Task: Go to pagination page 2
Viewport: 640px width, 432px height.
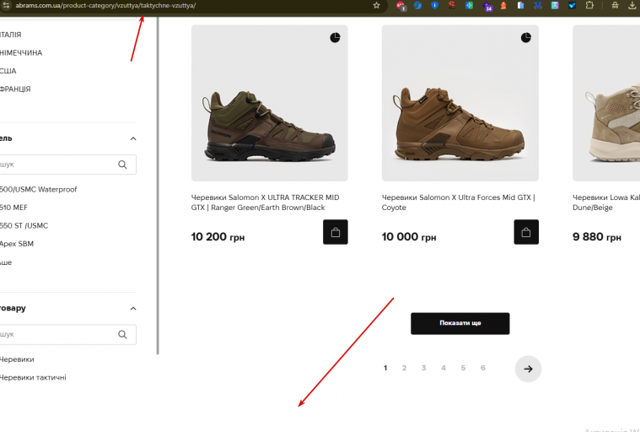Action: 404,368
